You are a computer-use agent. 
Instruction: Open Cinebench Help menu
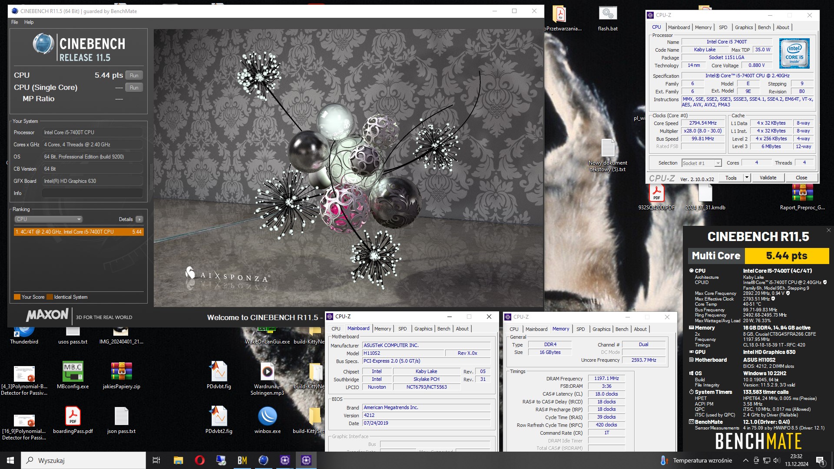(x=29, y=22)
